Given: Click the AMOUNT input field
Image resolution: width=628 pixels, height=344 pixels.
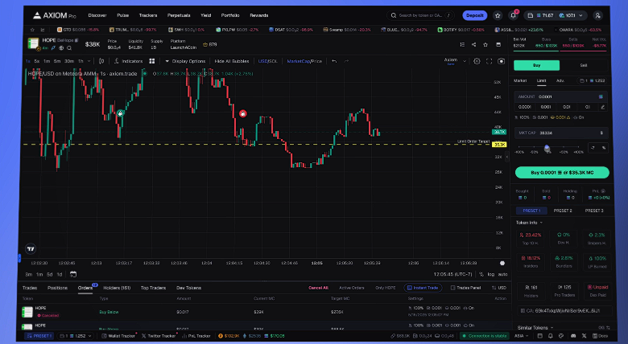Looking at the screenshot, I should 560,96.
